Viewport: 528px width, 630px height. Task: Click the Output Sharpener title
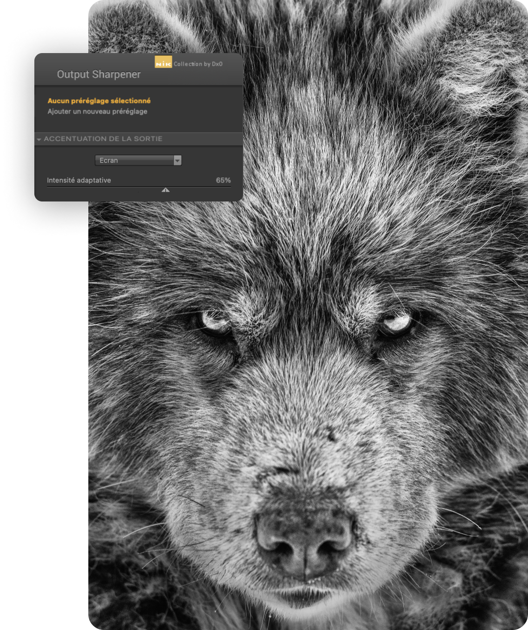point(99,74)
